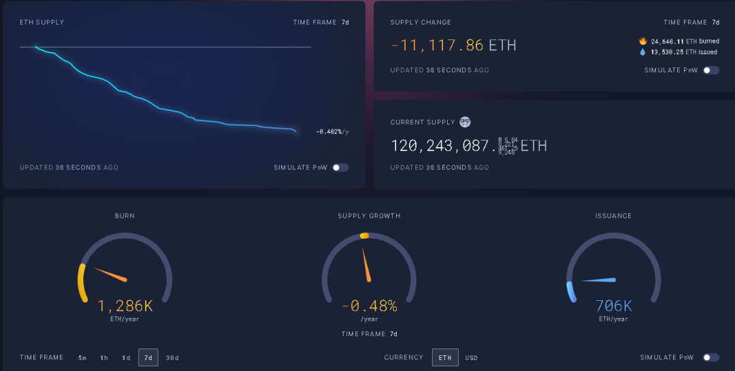Pick the 1d time frame option

pyautogui.click(x=126, y=358)
